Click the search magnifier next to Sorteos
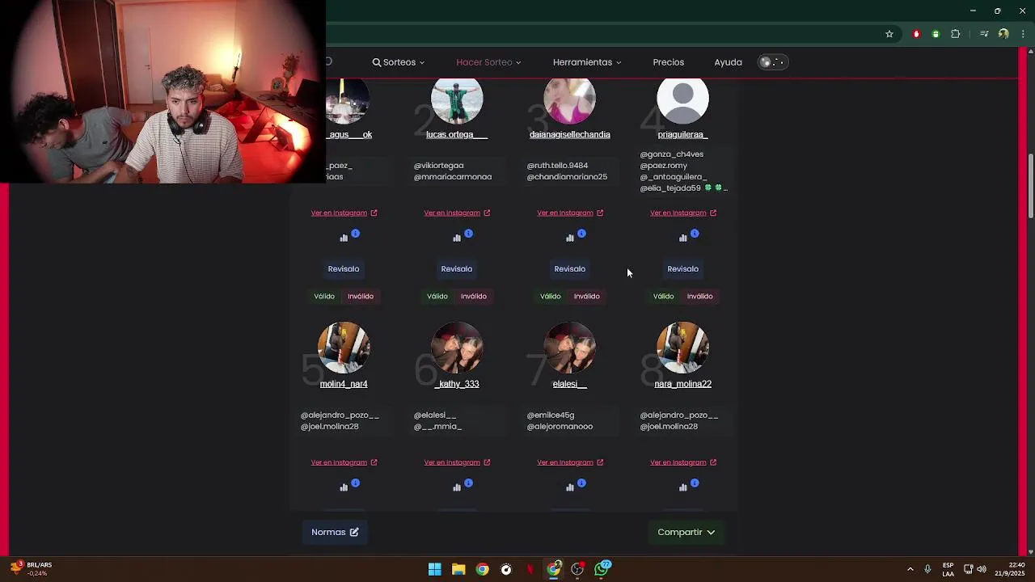 point(377,62)
